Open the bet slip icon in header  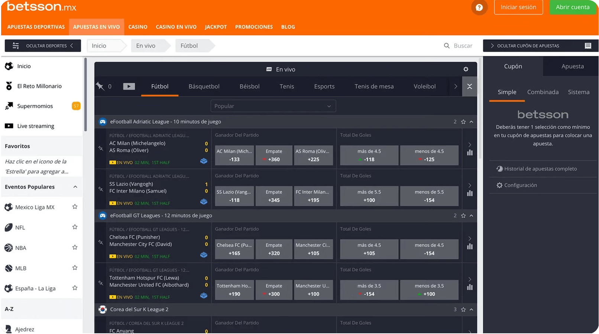click(x=588, y=46)
